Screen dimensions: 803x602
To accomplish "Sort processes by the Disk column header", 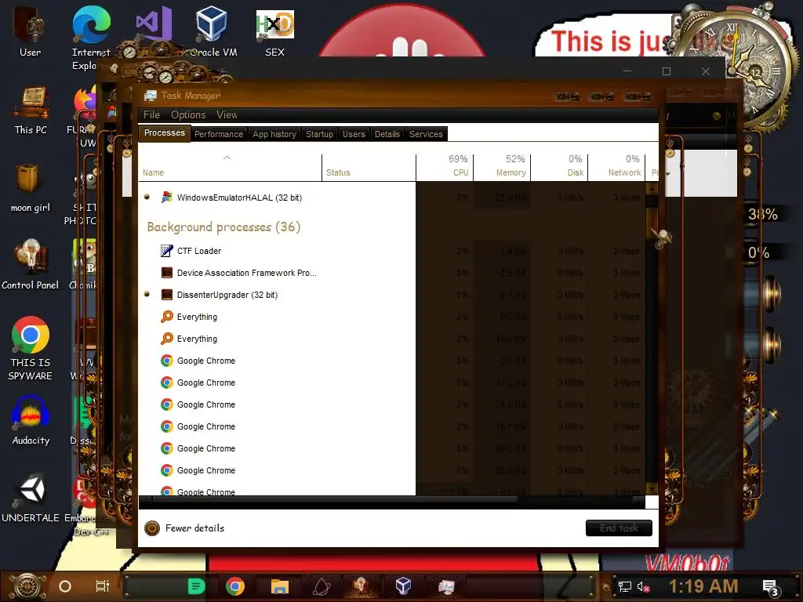I will [x=559, y=166].
